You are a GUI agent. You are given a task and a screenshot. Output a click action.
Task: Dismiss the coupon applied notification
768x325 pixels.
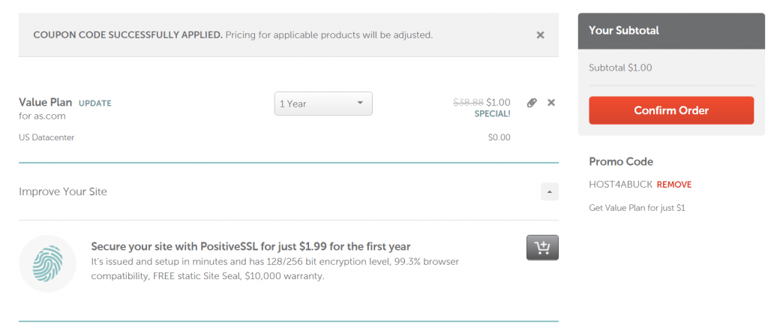tap(540, 35)
